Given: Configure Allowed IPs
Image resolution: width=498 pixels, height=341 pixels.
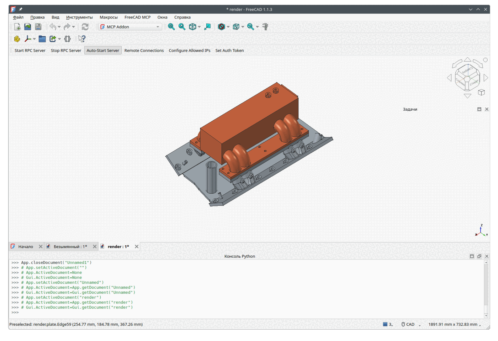Looking at the screenshot, I should [190, 51].
